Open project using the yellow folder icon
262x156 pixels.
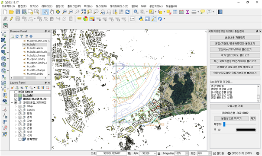tap(11, 12)
